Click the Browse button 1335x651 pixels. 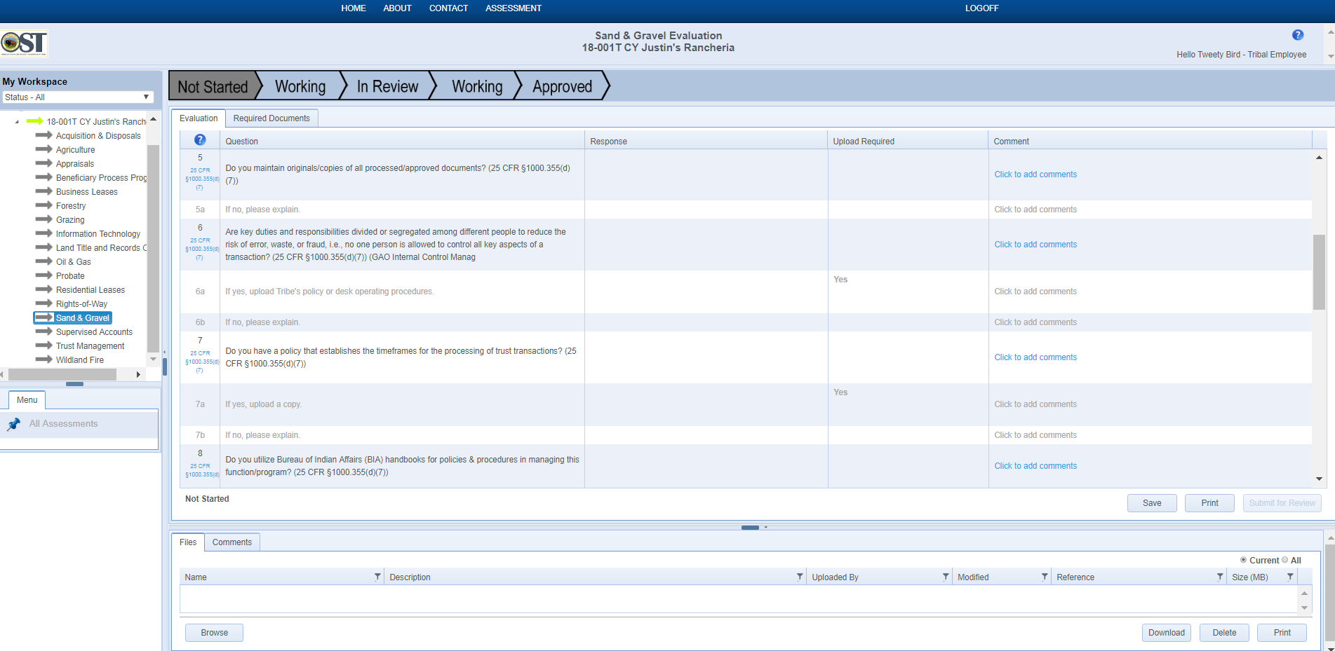coord(214,633)
